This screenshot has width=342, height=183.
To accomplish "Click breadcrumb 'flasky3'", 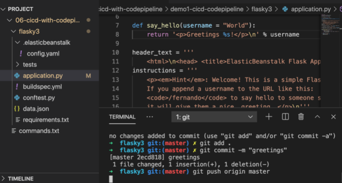I will 262,9.
